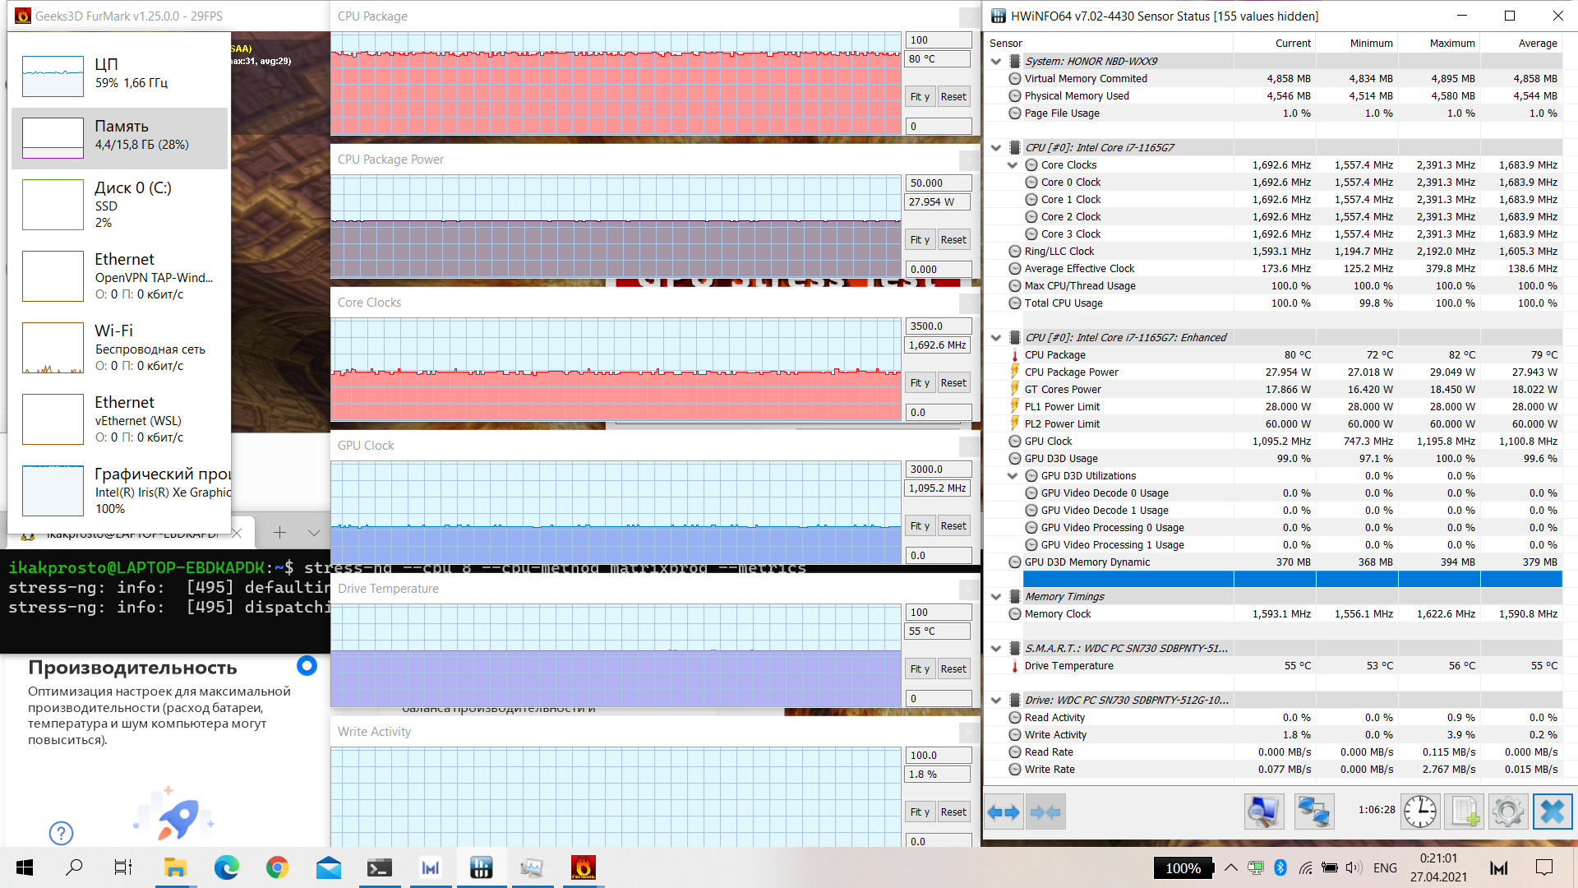The image size is (1578, 888).
Task: Click Reset in Write Activity graph
Action: (953, 812)
